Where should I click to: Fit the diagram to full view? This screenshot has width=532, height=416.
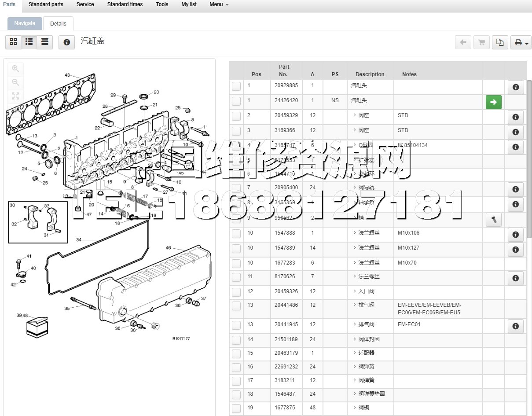(x=15, y=96)
